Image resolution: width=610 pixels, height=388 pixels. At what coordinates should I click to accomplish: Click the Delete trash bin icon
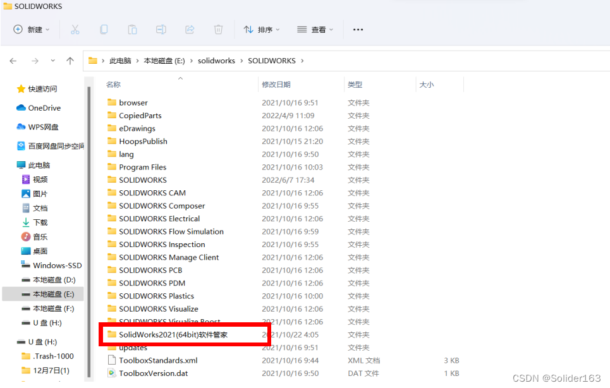click(x=218, y=29)
